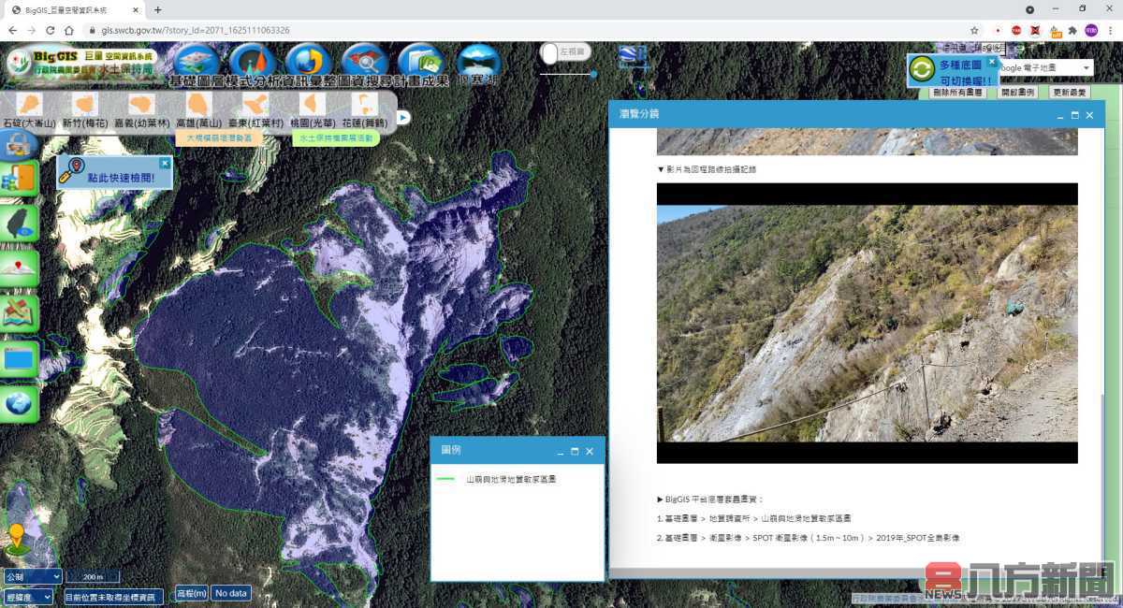Click the No data elevation value
The height and width of the screenshot is (608, 1123).
coord(230,593)
